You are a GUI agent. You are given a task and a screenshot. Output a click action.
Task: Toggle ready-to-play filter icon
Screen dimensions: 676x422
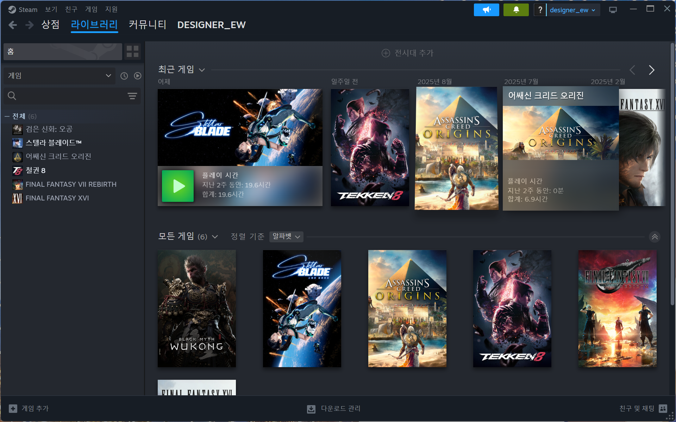pyautogui.click(x=138, y=76)
